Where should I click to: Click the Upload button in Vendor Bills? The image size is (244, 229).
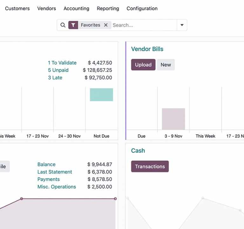click(x=143, y=65)
